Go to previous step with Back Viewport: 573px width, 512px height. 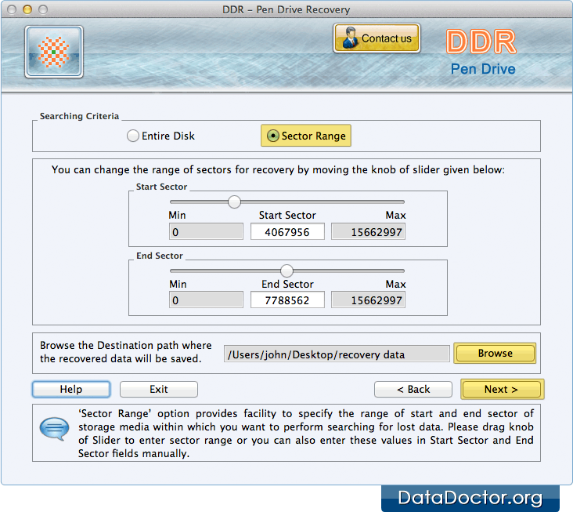413,390
